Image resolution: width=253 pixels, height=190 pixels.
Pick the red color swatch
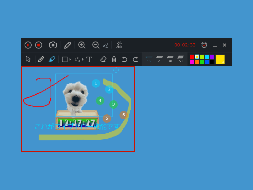coord(192,57)
